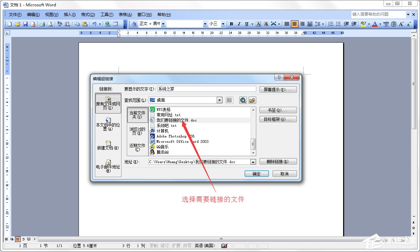The height and width of the screenshot is (252, 420).
Task: Click the Up One Folder icon in the dialog
Action: [229, 100]
